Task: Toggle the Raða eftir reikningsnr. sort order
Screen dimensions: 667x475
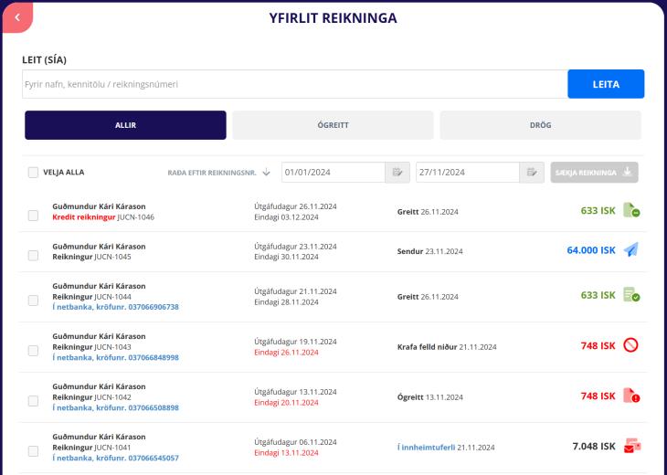Action: pos(218,172)
